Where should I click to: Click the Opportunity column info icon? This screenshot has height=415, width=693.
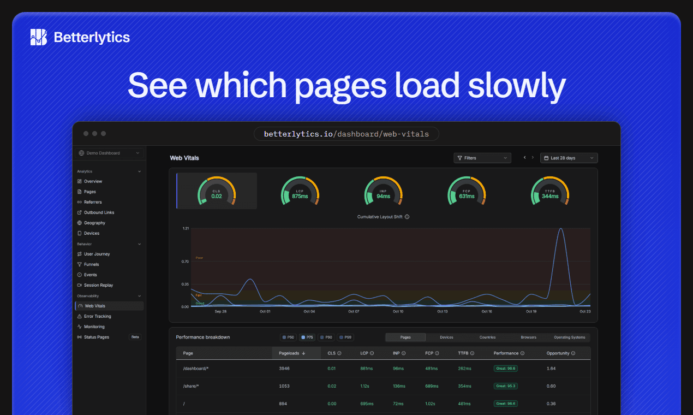574,353
